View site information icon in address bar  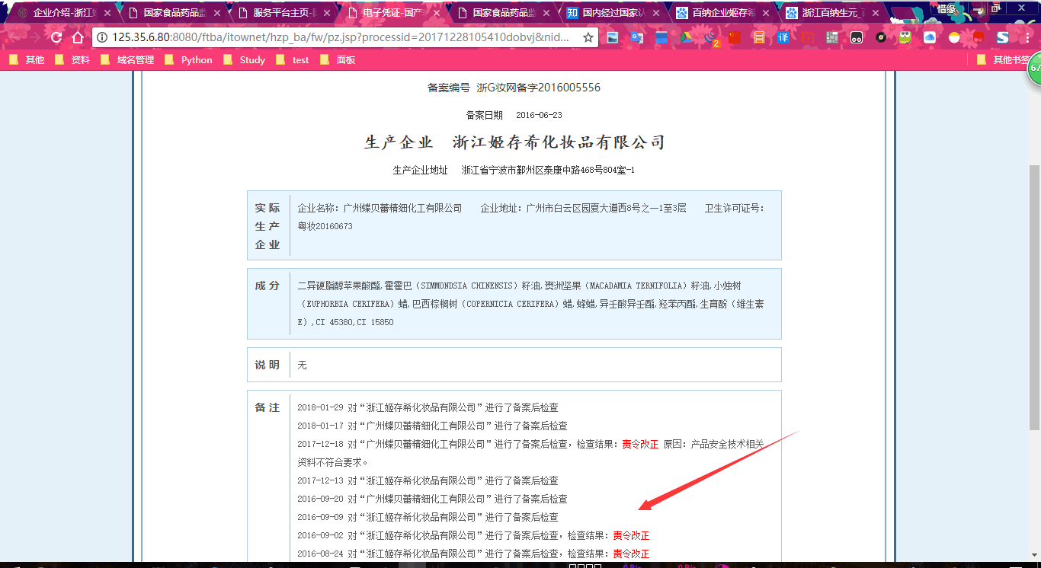pos(102,37)
